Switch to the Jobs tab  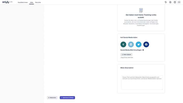pos(32,2)
